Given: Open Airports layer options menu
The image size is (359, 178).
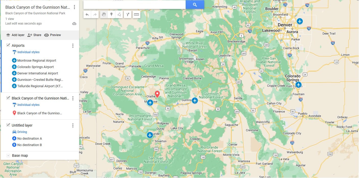Looking at the screenshot, I should coord(73,46).
